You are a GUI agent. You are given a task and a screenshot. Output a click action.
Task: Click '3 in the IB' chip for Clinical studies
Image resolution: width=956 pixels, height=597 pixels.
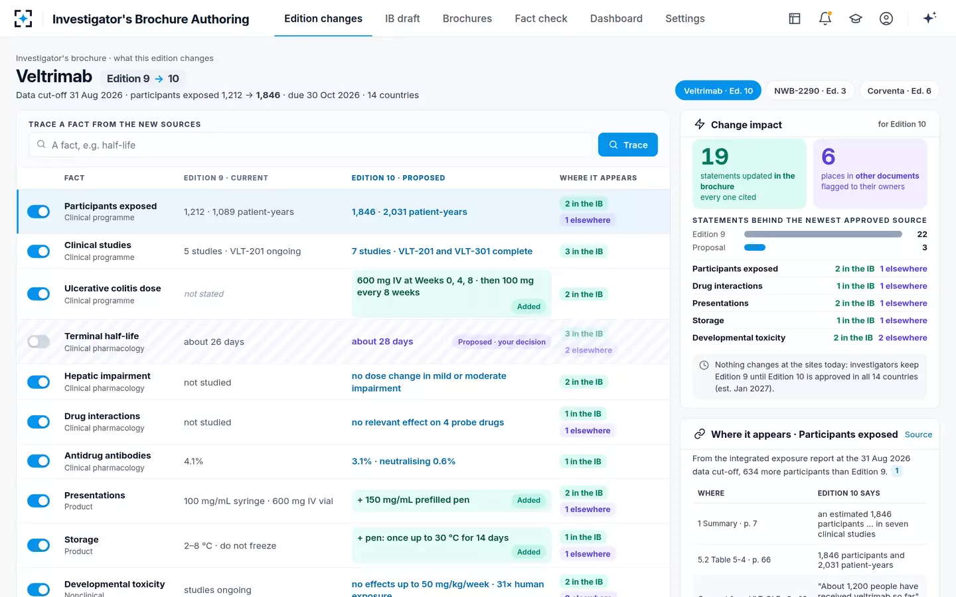pyautogui.click(x=584, y=251)
